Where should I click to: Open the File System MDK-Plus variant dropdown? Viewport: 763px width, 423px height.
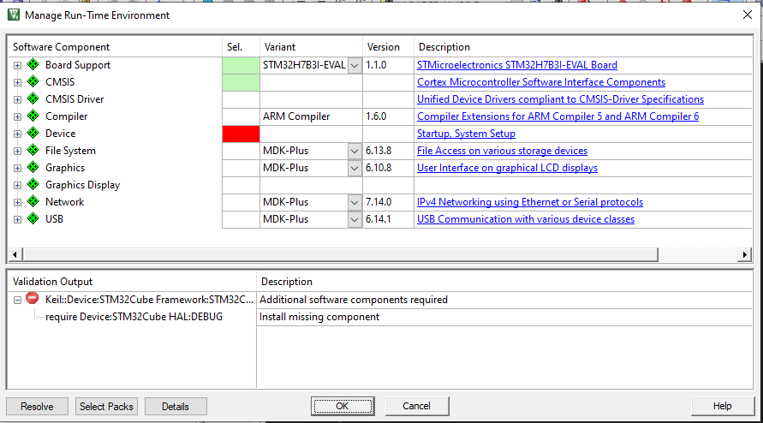[x=355, y=151]
